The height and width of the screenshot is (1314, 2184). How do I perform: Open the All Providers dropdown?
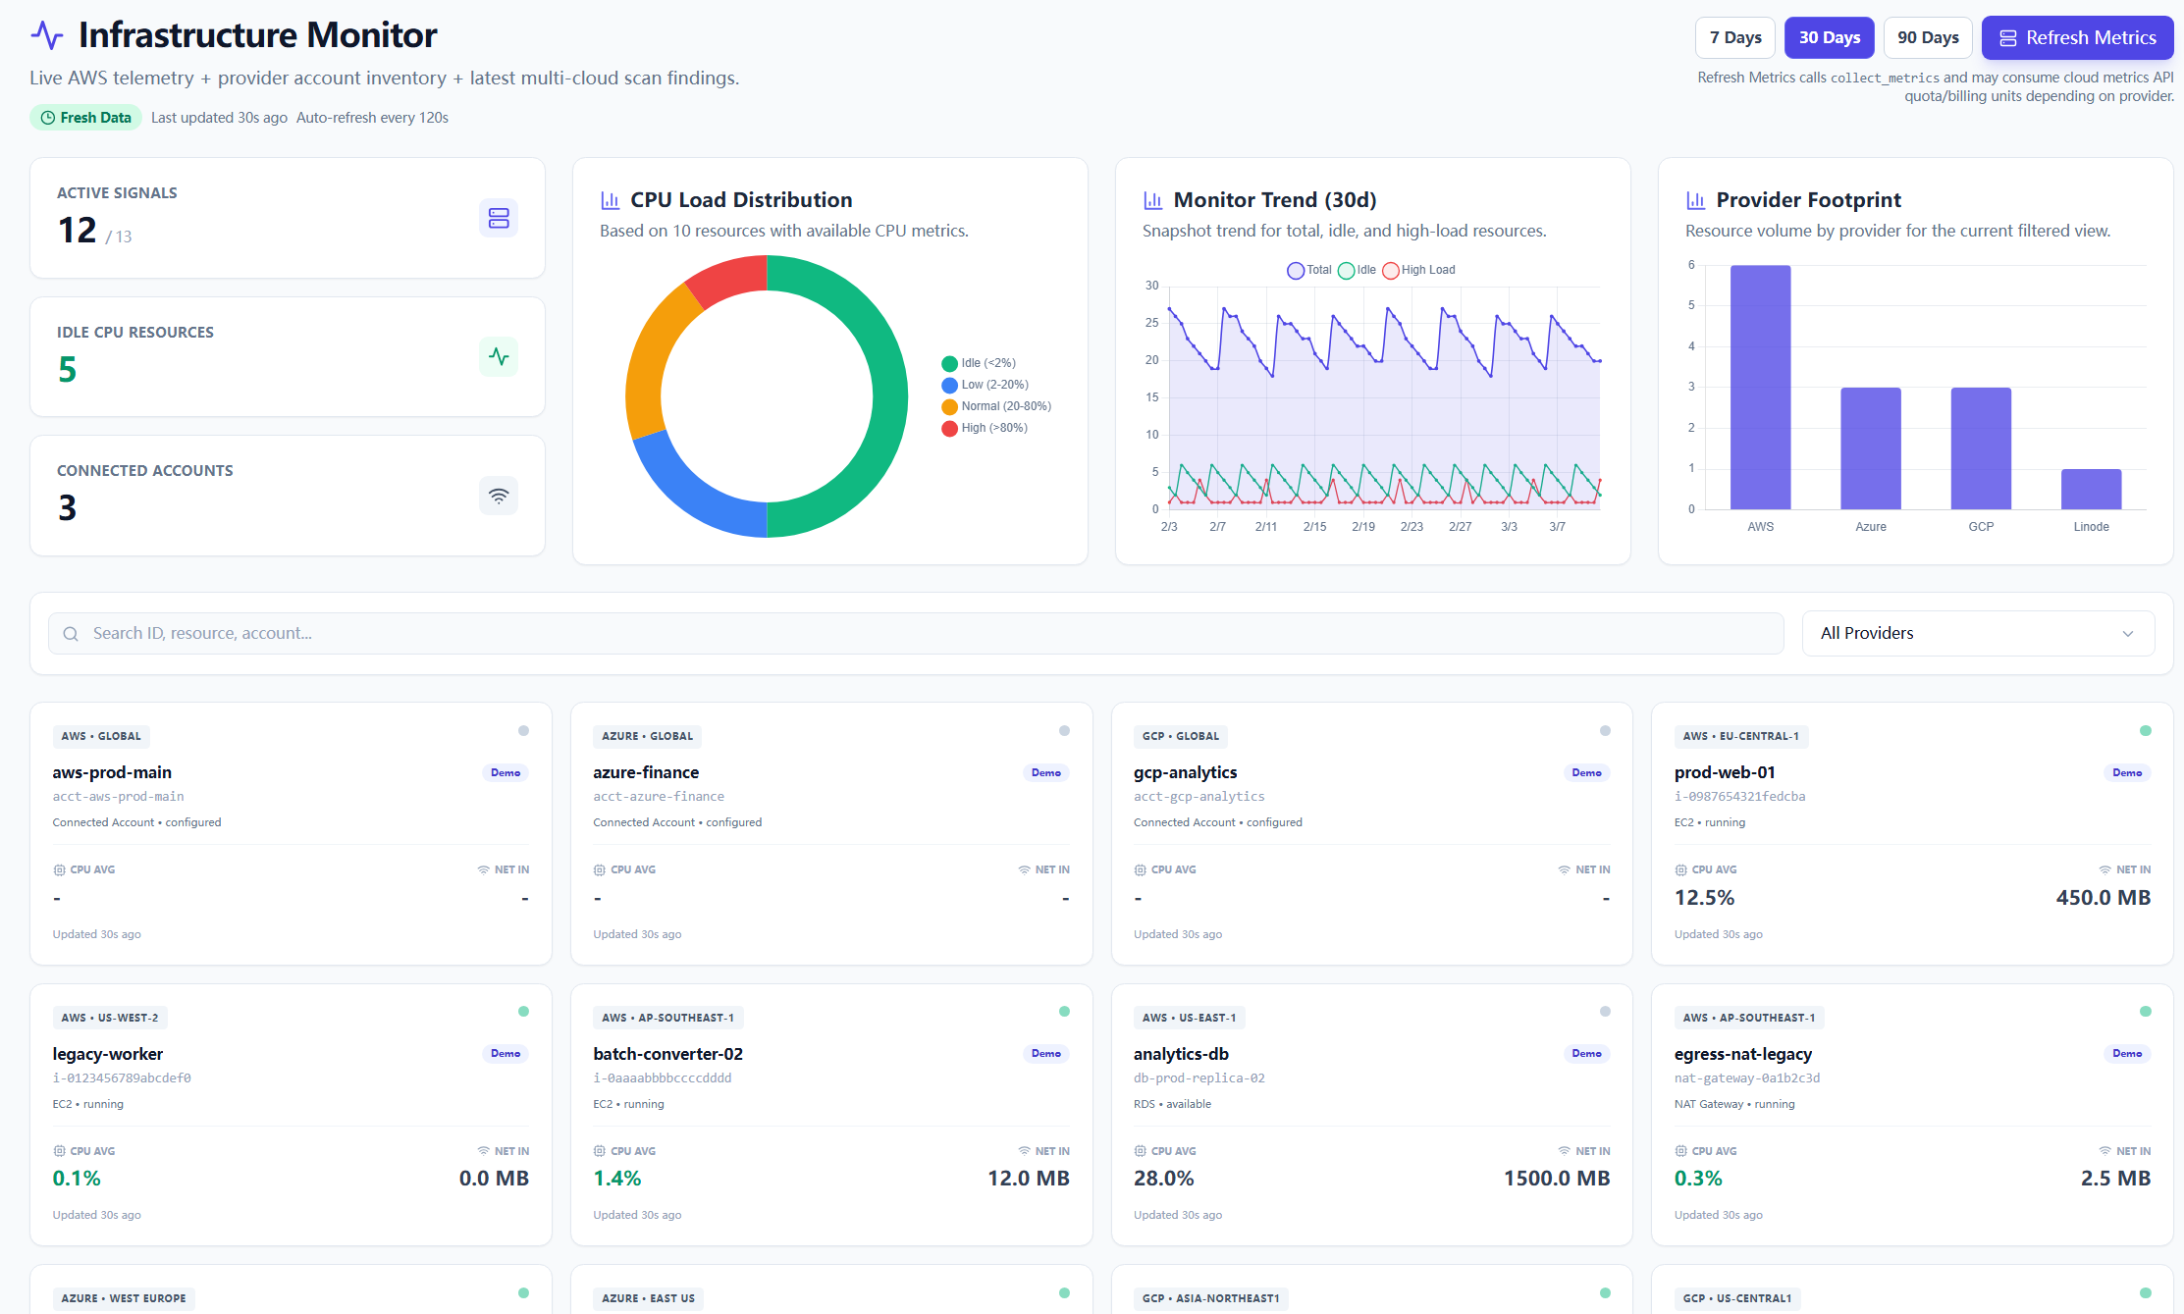(x=1978, y=634)
